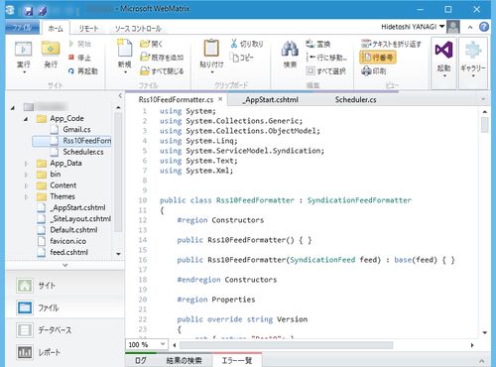
Task: Paste with the 貼り付け clipboard icon
Action: pyautogui.click(x=211, y=48)
